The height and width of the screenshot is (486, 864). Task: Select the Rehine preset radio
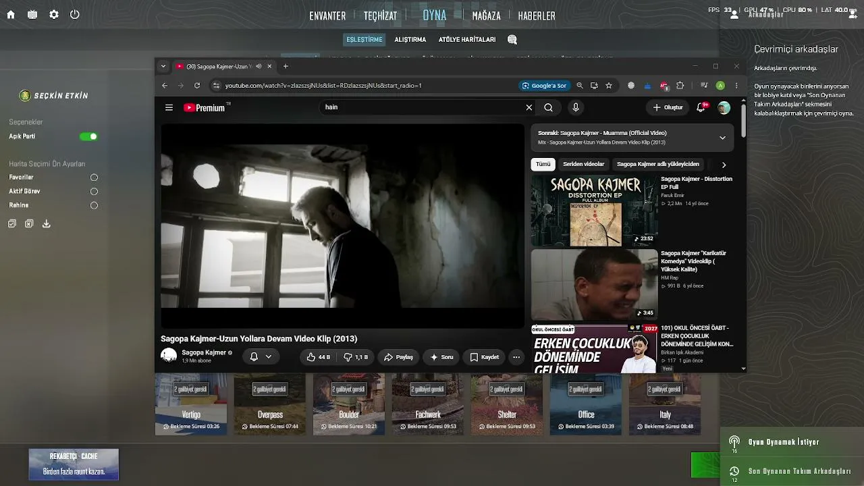click(94, 205)
